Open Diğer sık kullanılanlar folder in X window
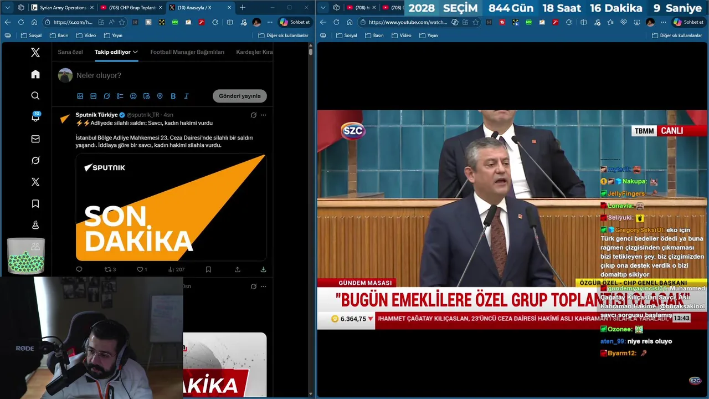The height and width of the screenshot is (399, 709). point(283,35)
